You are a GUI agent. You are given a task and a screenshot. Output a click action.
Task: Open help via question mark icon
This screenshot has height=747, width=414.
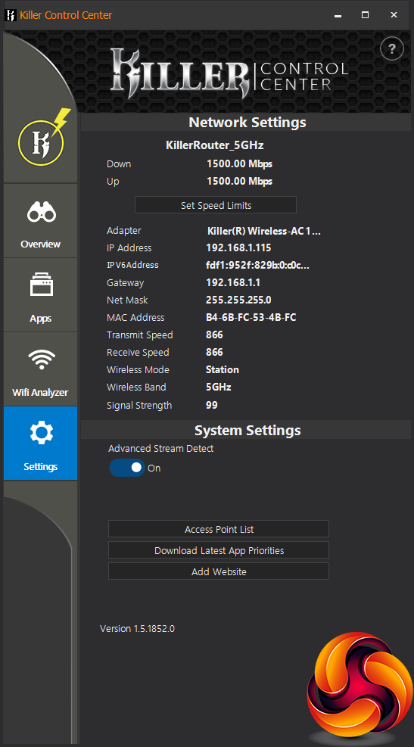pyautogui.click(x=391, y=48)
